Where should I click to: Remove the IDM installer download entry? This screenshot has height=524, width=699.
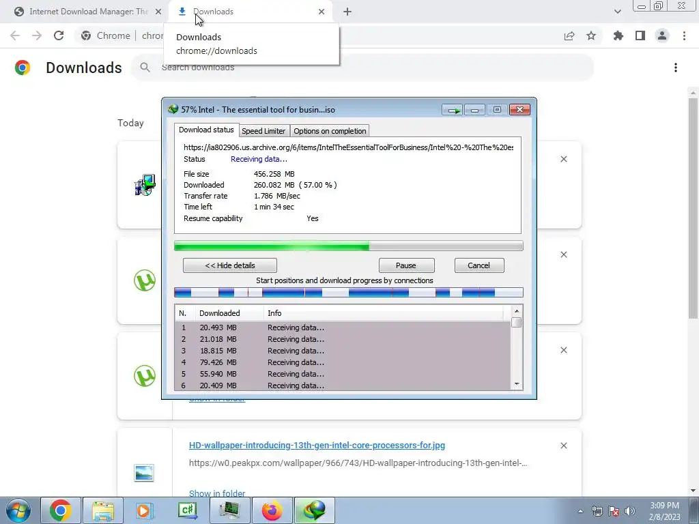563,159
